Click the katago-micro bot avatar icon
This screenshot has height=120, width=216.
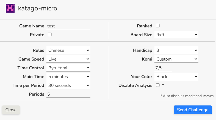pos(10,8)
